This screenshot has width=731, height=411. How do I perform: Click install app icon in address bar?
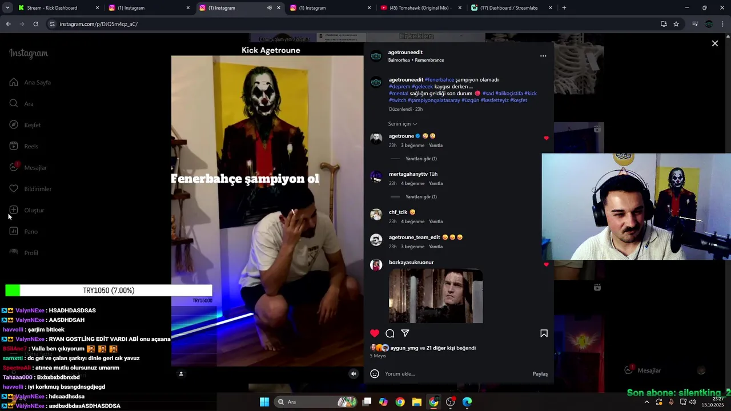[x=664, y=24]
